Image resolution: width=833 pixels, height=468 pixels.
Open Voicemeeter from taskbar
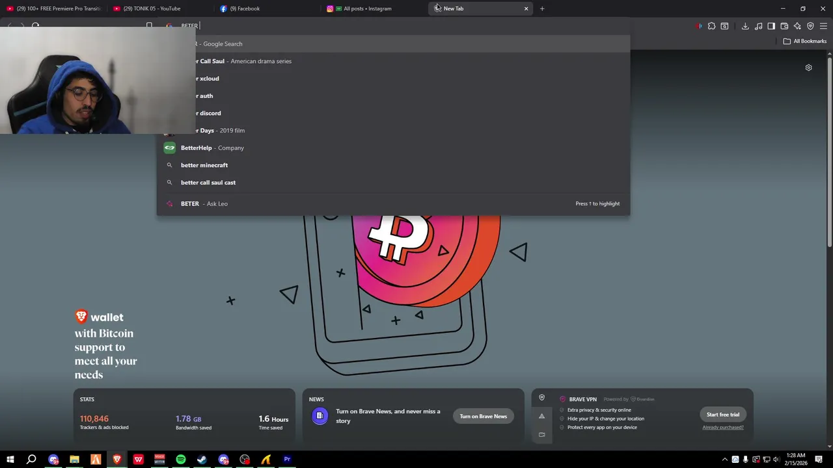click(x=159, y=460)
